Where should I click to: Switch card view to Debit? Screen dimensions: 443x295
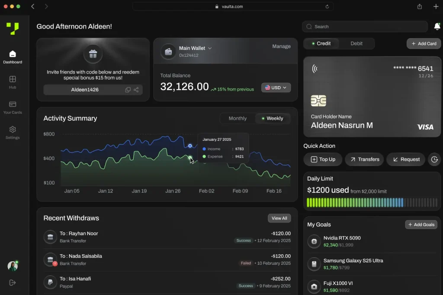[x=356, y=43]
